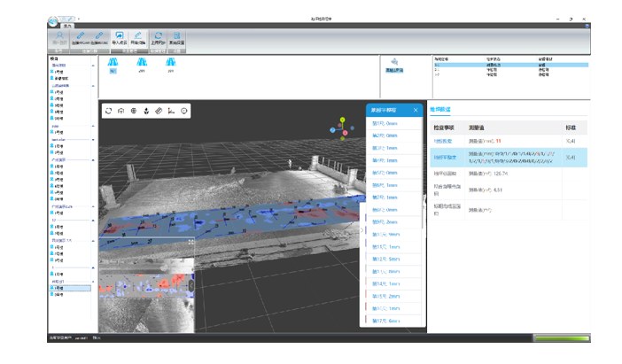Select the second road-icon scan thumbnail
Screen dimensions: 622x364
click(x=142, y=66)
